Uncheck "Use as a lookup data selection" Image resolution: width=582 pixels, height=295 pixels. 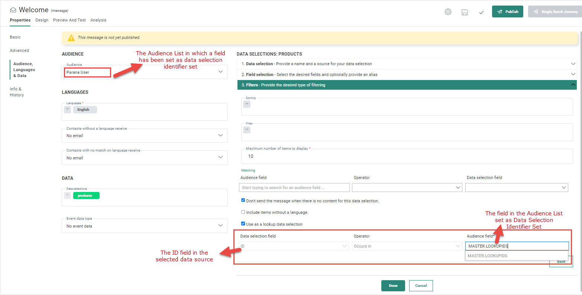pyautogui.click(x=243, y=224)
